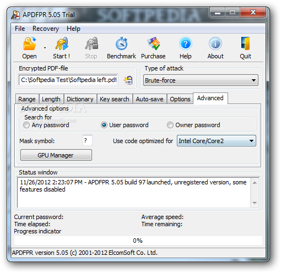Click the Time elapsed label
This screenshot has width=281, height=273.
pyautogui.click(x=32, y=224)
